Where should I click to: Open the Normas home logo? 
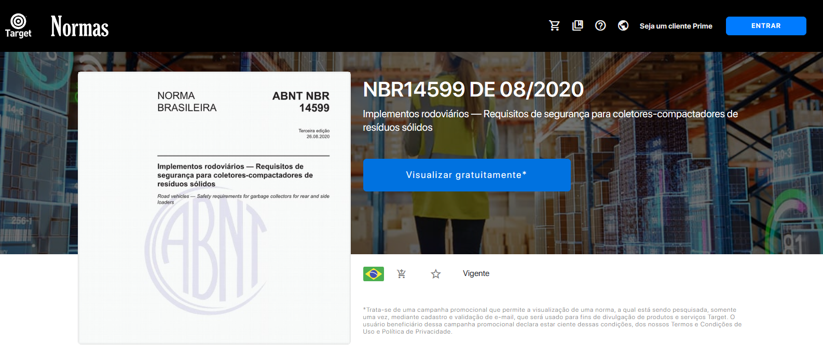[x=79, y=26]
